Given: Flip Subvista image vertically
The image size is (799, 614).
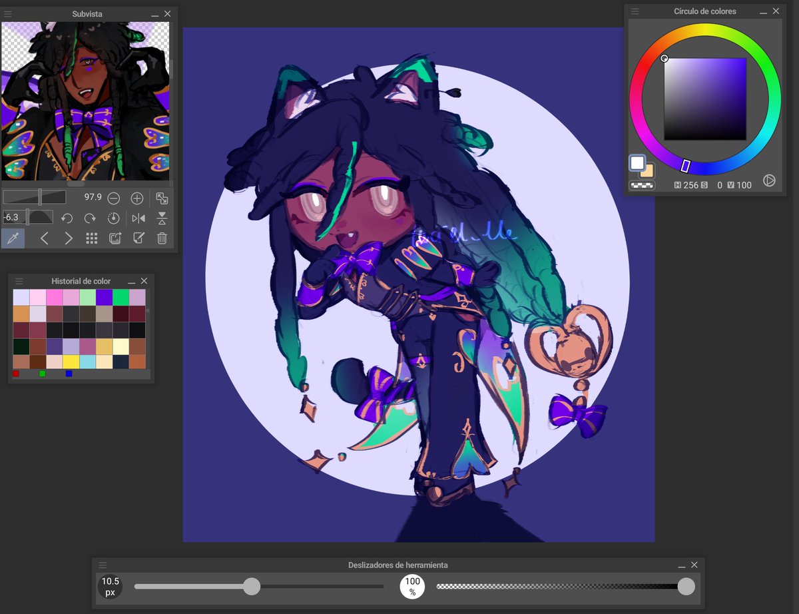Looking at the screenshot, I should 162,218.
